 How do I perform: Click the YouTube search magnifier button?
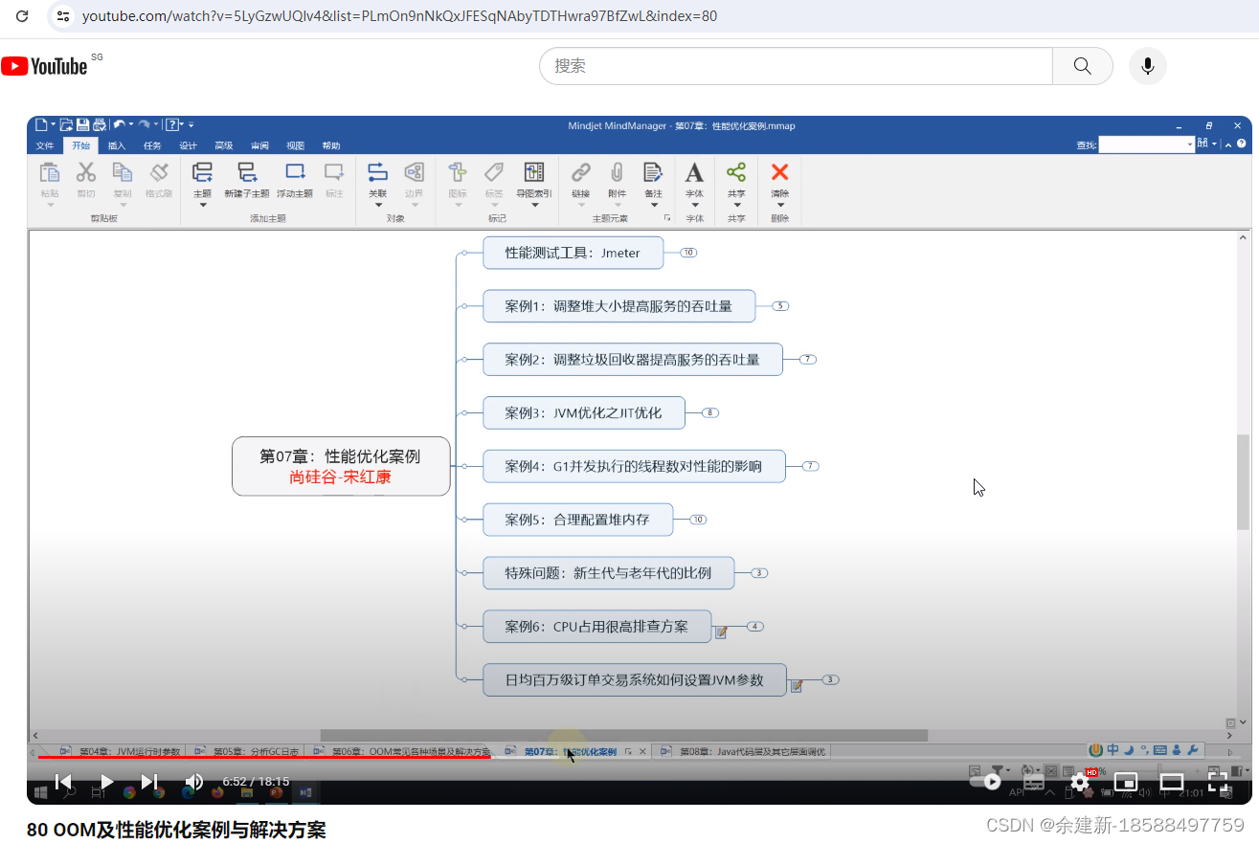tap(1082, 66)
